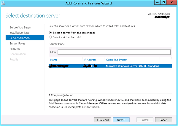Screen dimensions: 178x126
Task: Click the Filter text field
Action: [114, 52]
